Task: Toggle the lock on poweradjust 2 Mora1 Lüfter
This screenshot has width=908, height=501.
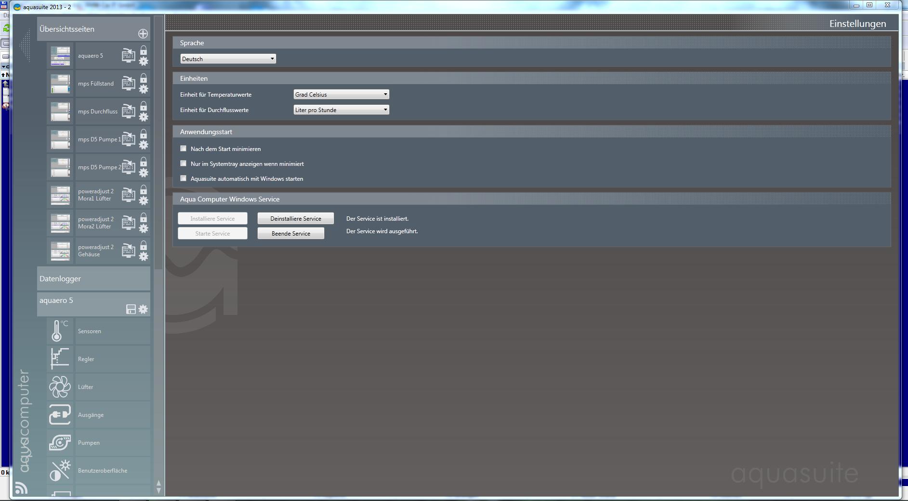Action: [x=144, y=189]
